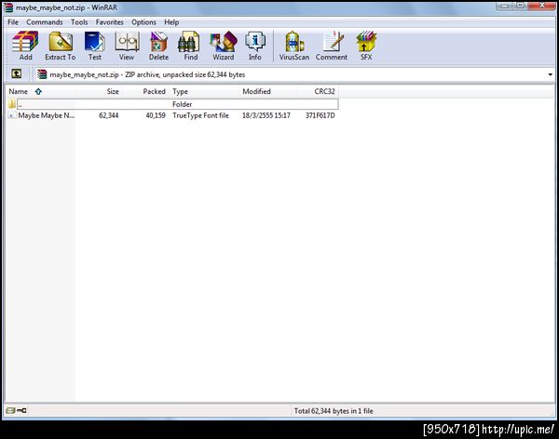Click 'TrueType Font file' type cell

coord(200,115)
